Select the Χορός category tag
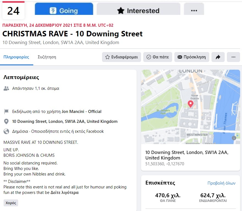 11,203
